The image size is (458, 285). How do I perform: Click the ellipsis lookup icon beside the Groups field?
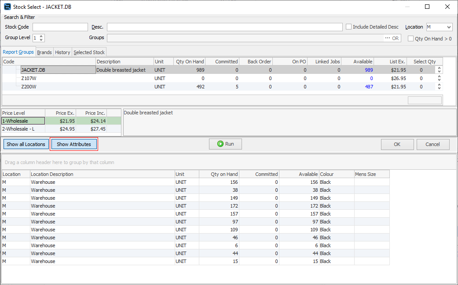[387, 37]
